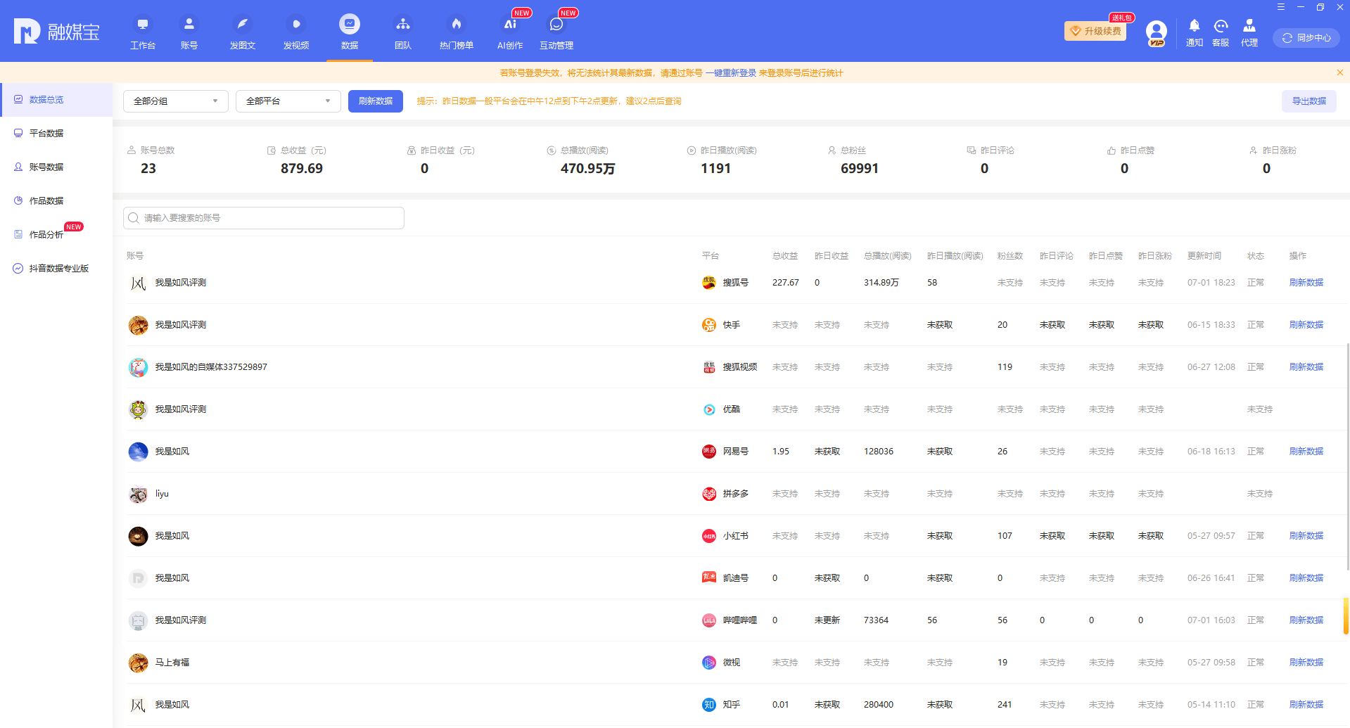This screenshot has height=728, width=1350.
Task: Click the 知乎 platform icon
Action: click(x=709, y=705)
